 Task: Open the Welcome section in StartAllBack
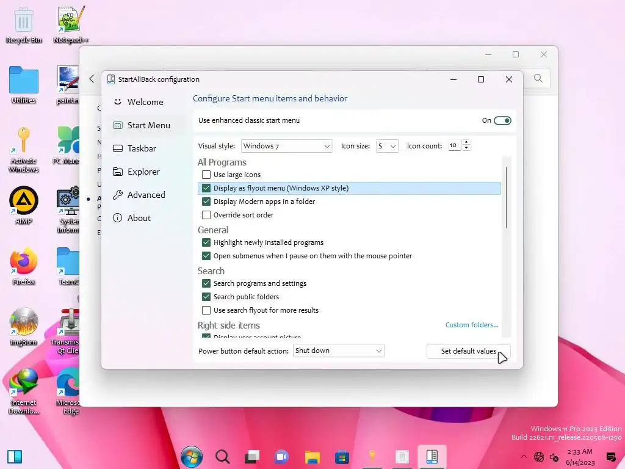coord(145,102)
